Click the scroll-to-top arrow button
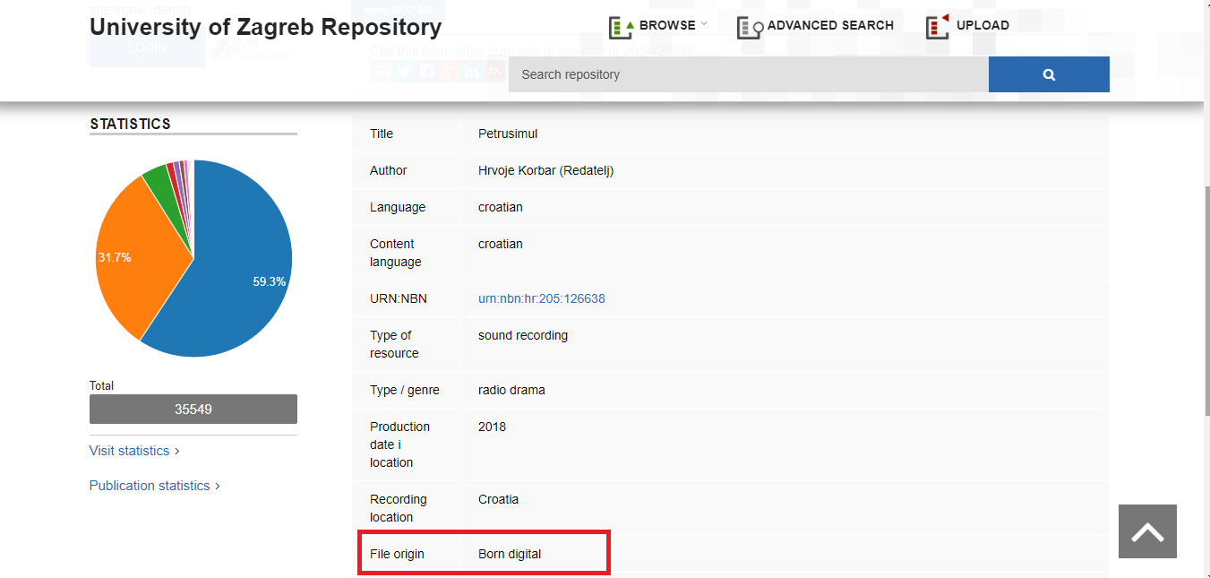The height and width of the screenshot is (578, 1210). tap(1147, 531)
